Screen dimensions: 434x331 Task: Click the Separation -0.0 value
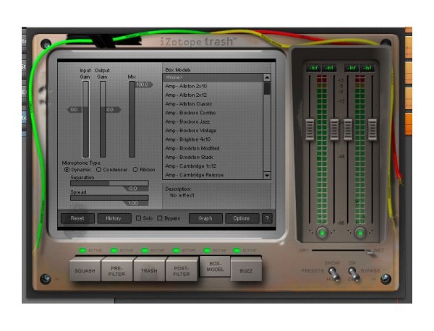pos(135,189)
